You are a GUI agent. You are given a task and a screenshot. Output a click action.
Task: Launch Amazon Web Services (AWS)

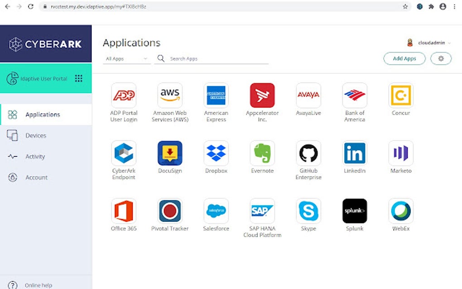[169, 95]
